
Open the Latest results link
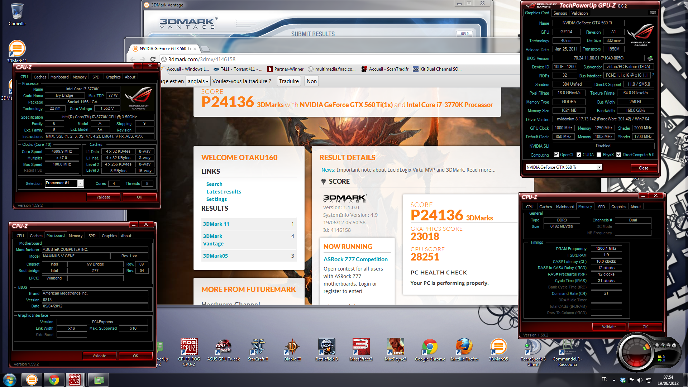click(x=224, y=192)
